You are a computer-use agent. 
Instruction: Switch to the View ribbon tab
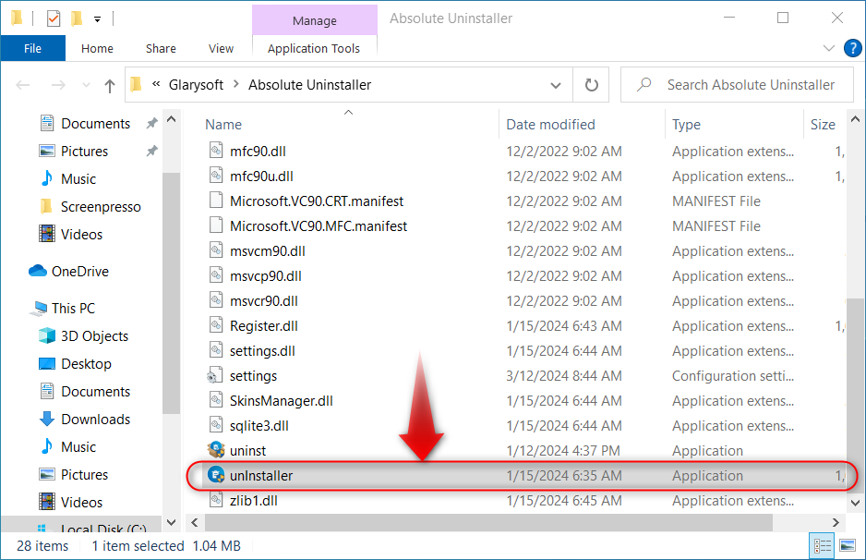click(221, 48)
